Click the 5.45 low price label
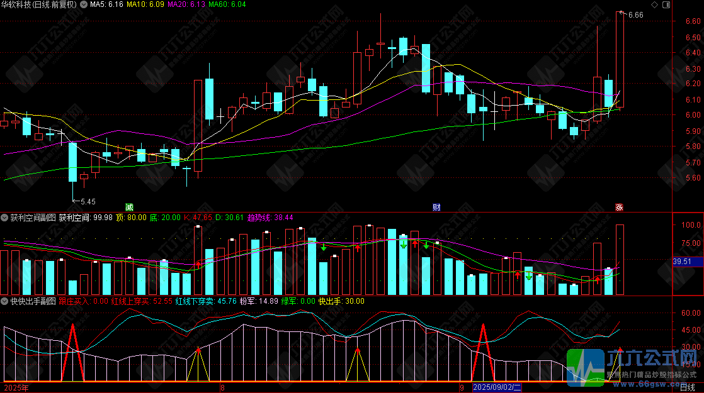 point(88,202)
